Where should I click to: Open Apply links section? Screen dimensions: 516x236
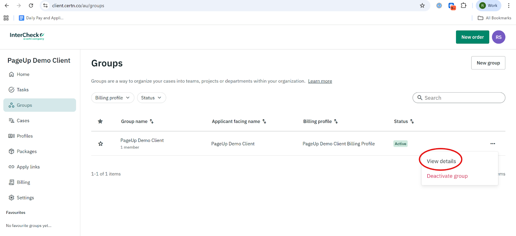pyautogui.click(x=28, y=167)
